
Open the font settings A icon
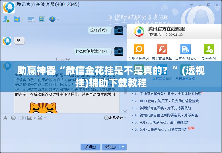click(5, 118)
